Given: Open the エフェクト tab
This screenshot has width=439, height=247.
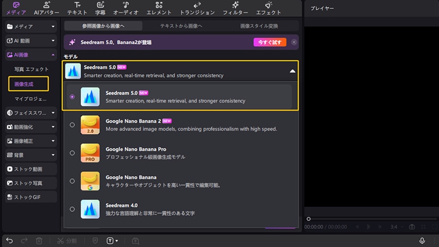Looking at the screenshot, I should 268,8.
